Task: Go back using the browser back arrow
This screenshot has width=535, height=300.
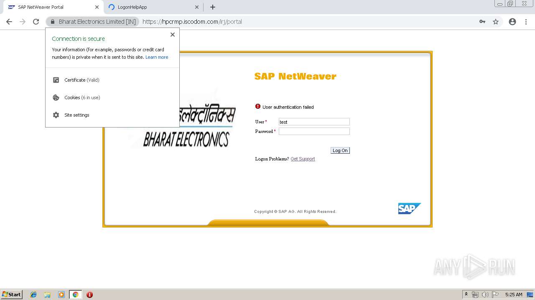Action: pos(9,22)
